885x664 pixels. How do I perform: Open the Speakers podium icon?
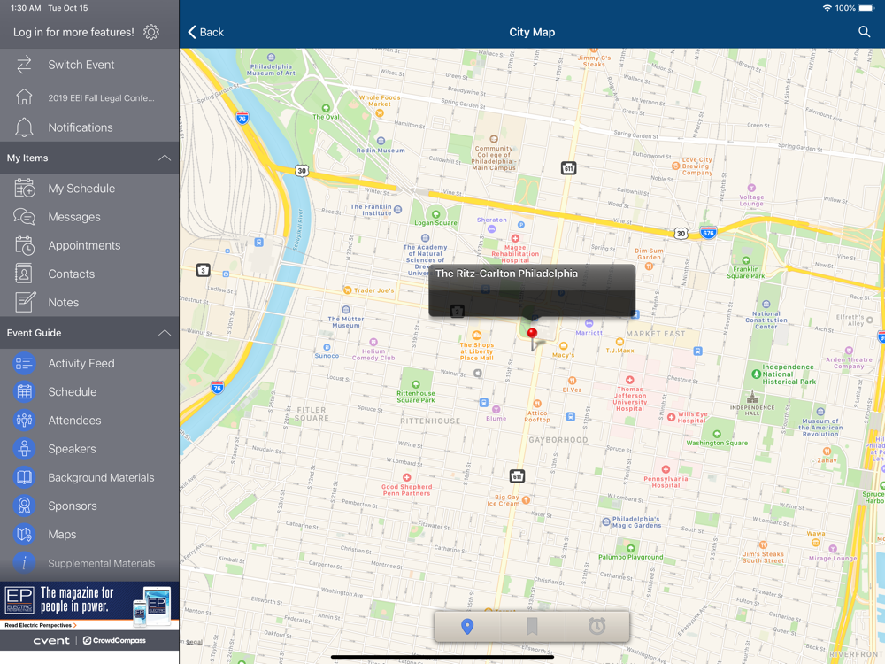coord(24,448)
